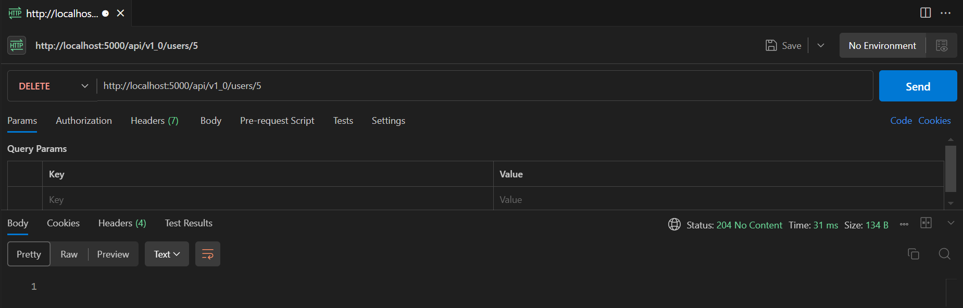Image resolution: width=963 pixels, height=308 pixels.
Task: Switch to response Body tab
Action: pyautogui.click(x=18, y=223)
